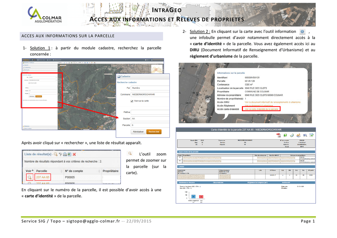Open the 'Par' Numéro dropdown

150,88
